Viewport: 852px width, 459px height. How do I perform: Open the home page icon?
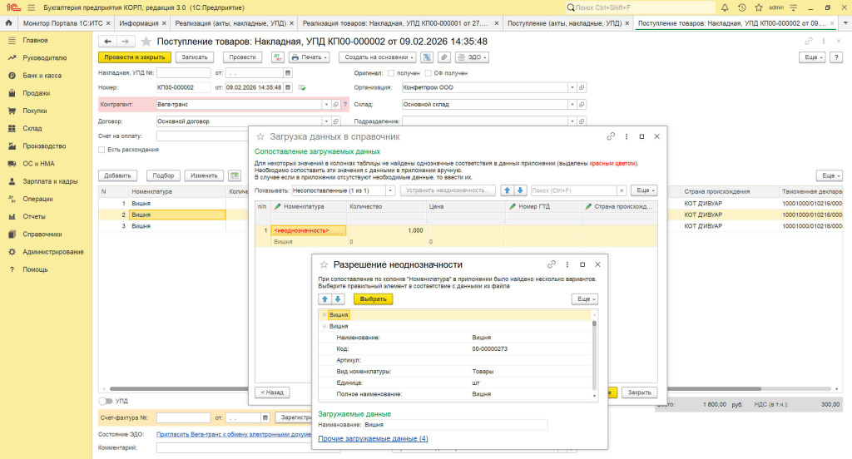click(10, 23)
